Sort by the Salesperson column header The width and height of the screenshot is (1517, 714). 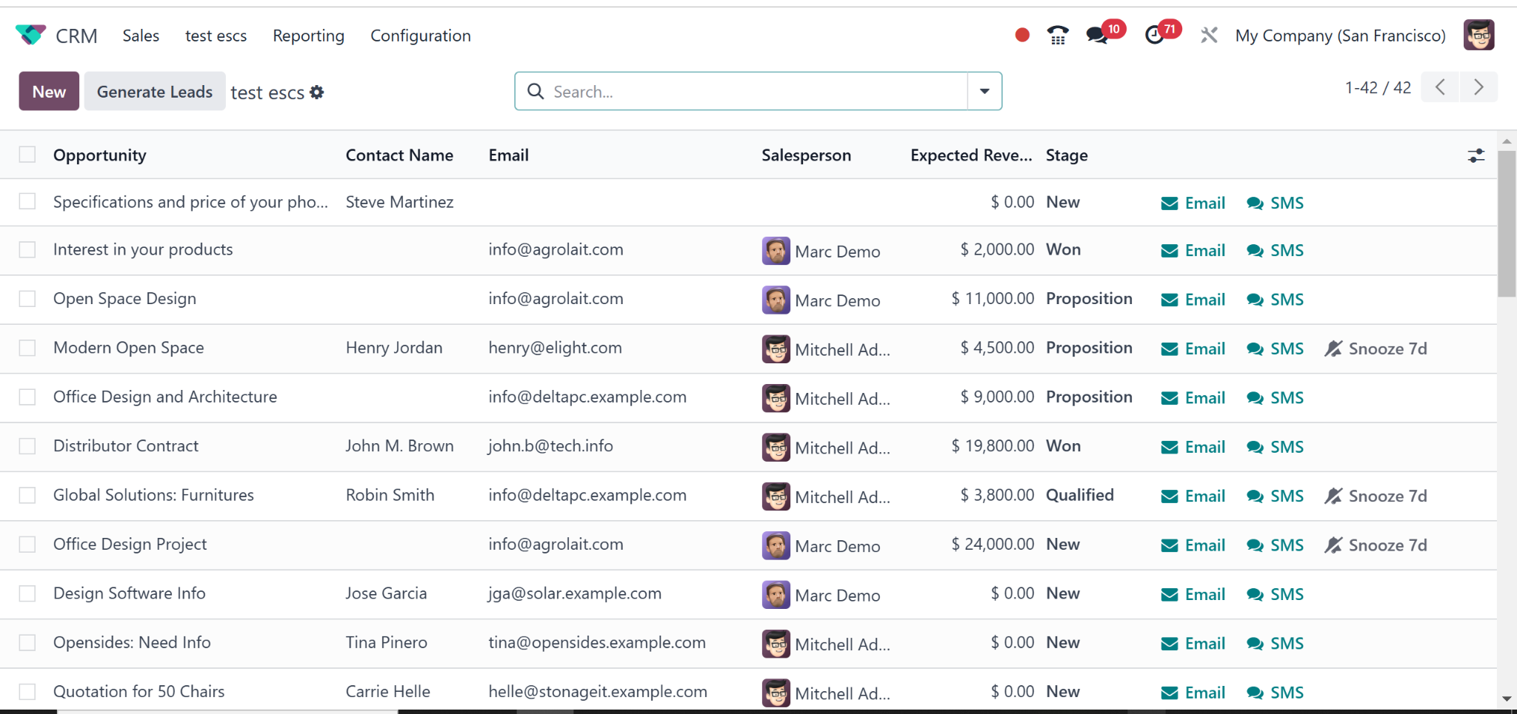(806, 155)
